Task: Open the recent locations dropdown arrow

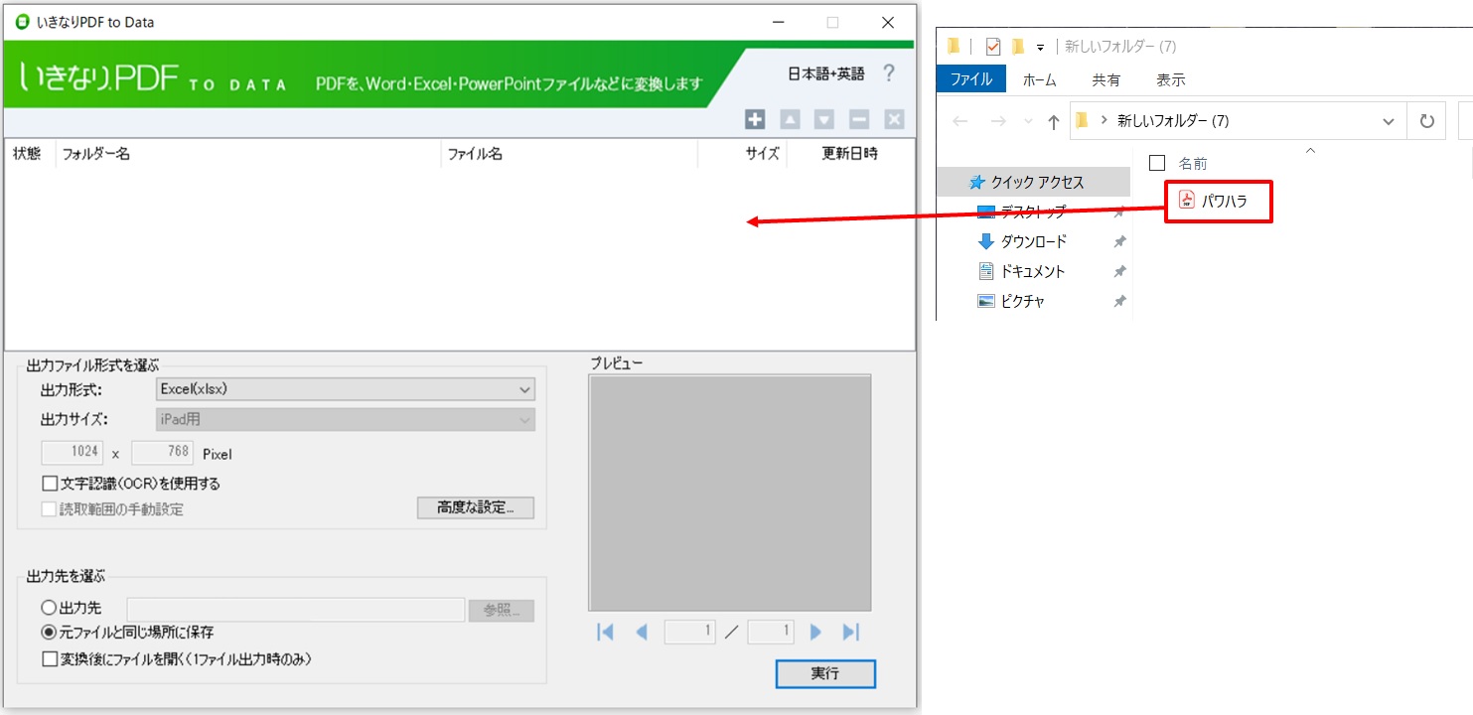Action: point(1026,122)
